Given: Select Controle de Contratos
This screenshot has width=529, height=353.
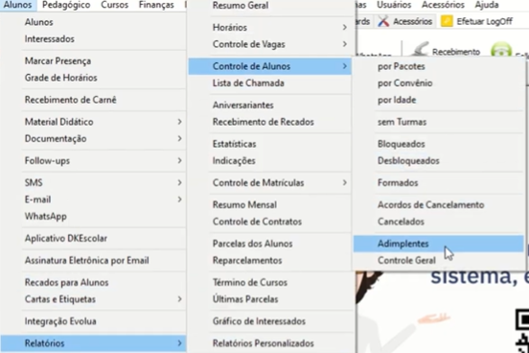Looking at the screenshot, I should [257, 222].
